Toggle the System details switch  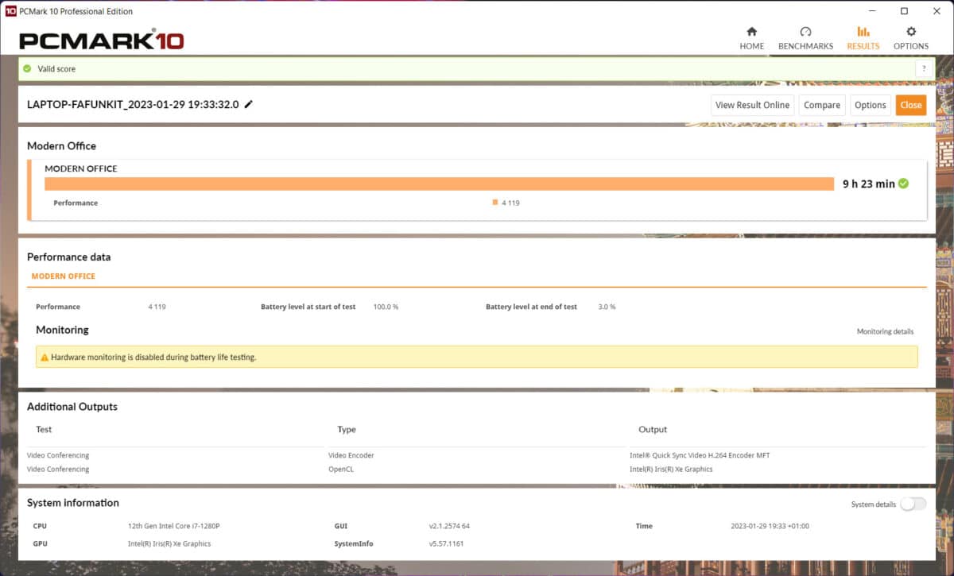(913, 504)
